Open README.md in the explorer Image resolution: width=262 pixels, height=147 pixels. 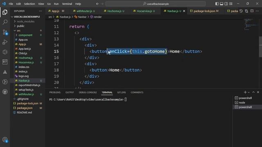[x=24, y=113]
